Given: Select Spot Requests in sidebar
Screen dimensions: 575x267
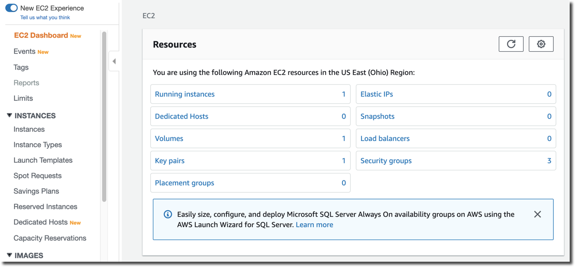Looking at the screenshot, I should point(37,176).
